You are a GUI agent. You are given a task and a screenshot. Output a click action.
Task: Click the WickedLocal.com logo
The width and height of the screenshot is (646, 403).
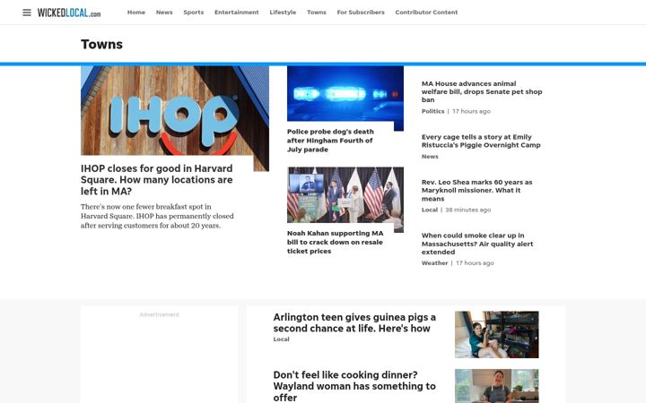click(69, 13)
